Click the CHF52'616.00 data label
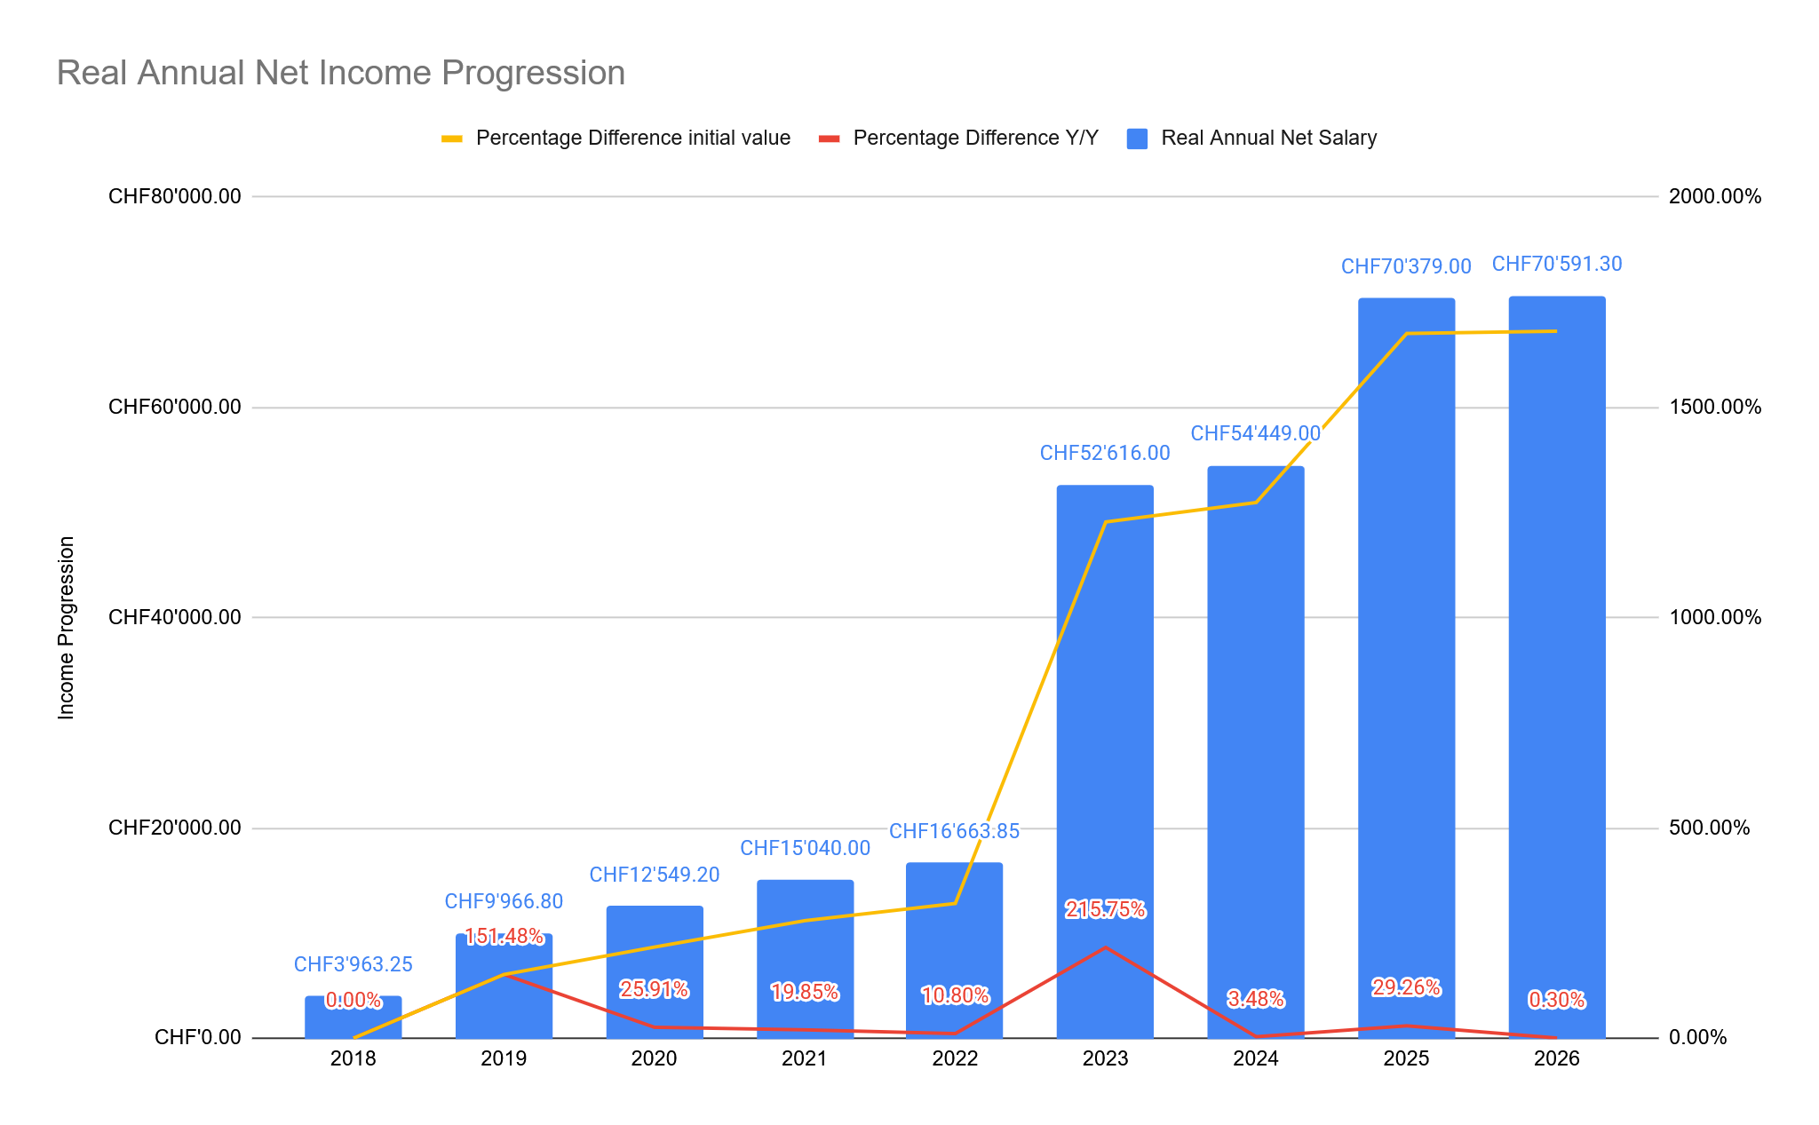The image size is (1819, 1125). pyautogui.click(x=1105, y=454)
